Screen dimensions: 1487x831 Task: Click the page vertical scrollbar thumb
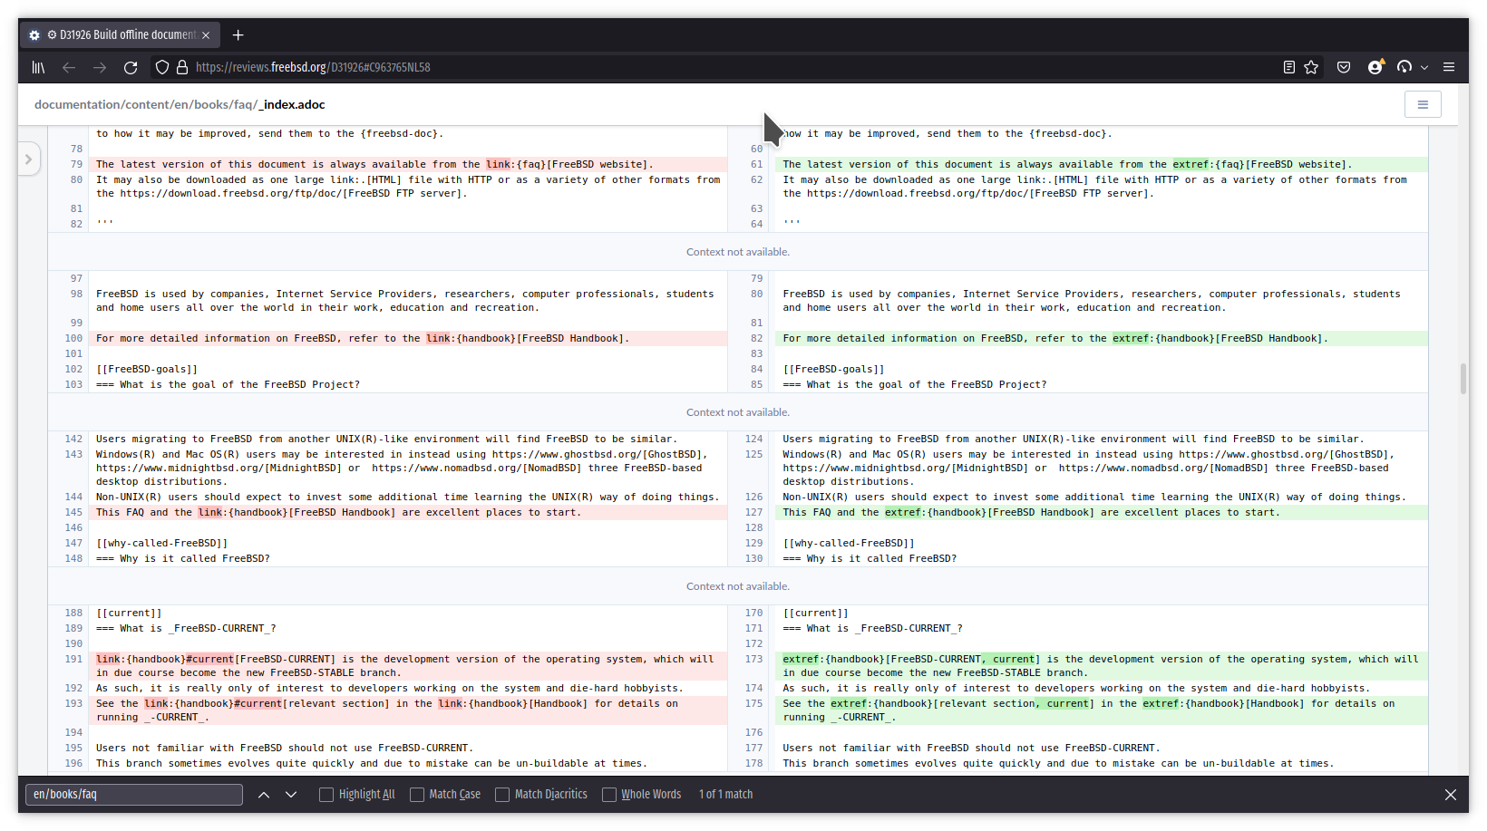[1463, 379]
